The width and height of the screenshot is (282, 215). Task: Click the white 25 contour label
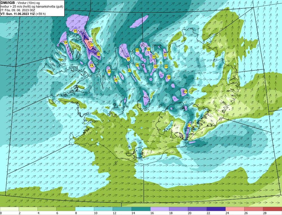pos(91,39)
